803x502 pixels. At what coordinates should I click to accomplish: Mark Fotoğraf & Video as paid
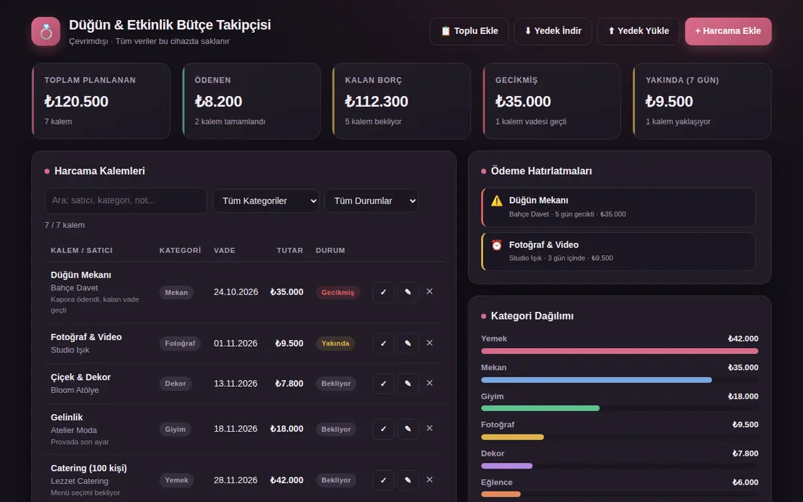(383, 343)
